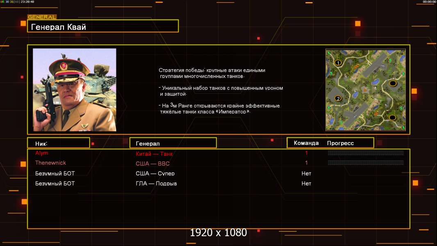Viewport: 437px width, 246px height.
Task: Click start position 1 on the minimap
Action: click(338, 63)
